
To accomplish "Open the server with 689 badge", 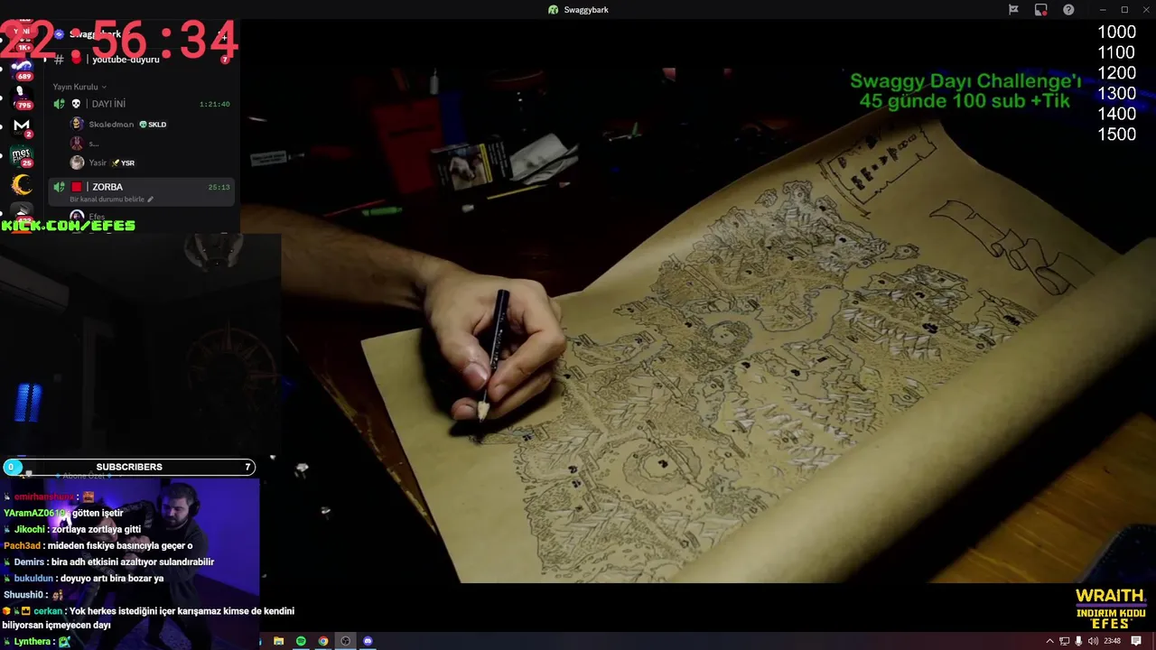I will (x=22, y=70).
